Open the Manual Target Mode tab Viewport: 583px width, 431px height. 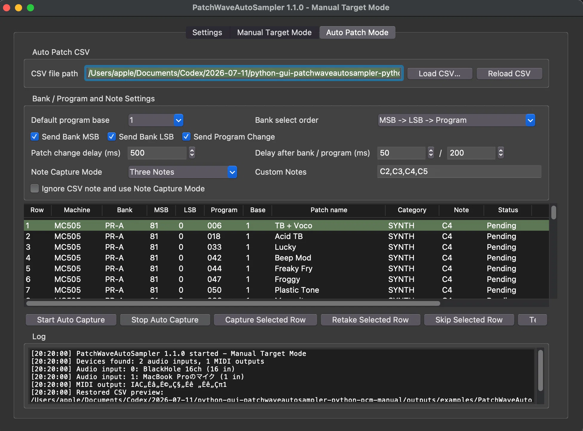274,32
